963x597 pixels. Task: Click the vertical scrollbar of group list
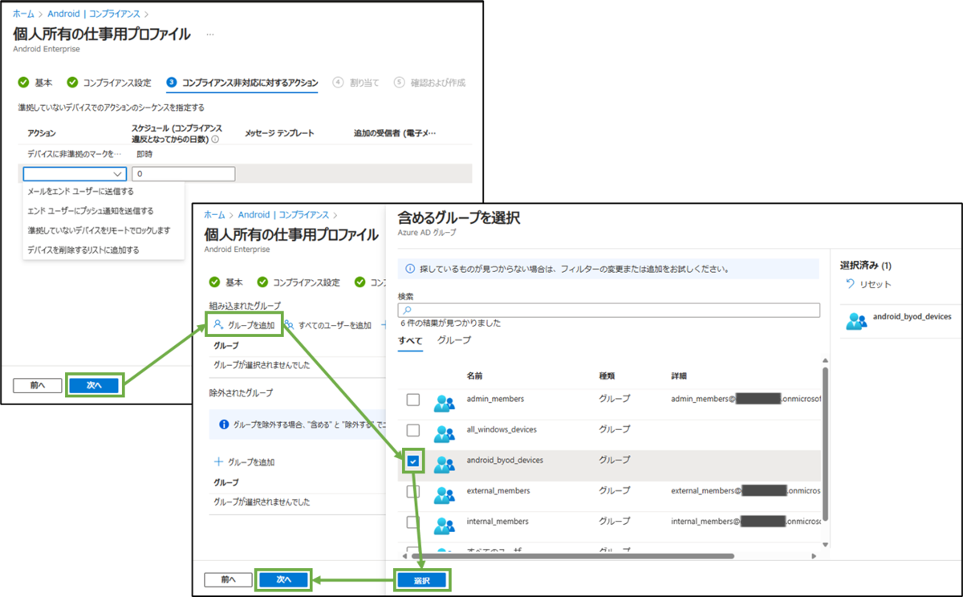826,442
